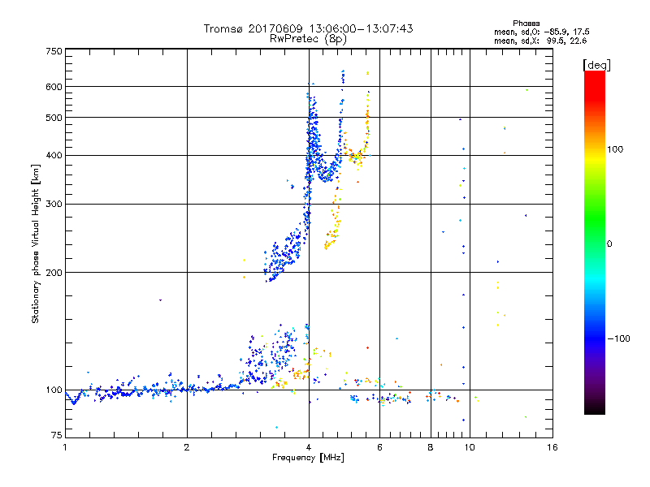Click the 'mean, sd,O: -85.9, 17.5' statistics line
Image resolution: width=650 pixels, height=487 pixels.
tap(541, 32)
